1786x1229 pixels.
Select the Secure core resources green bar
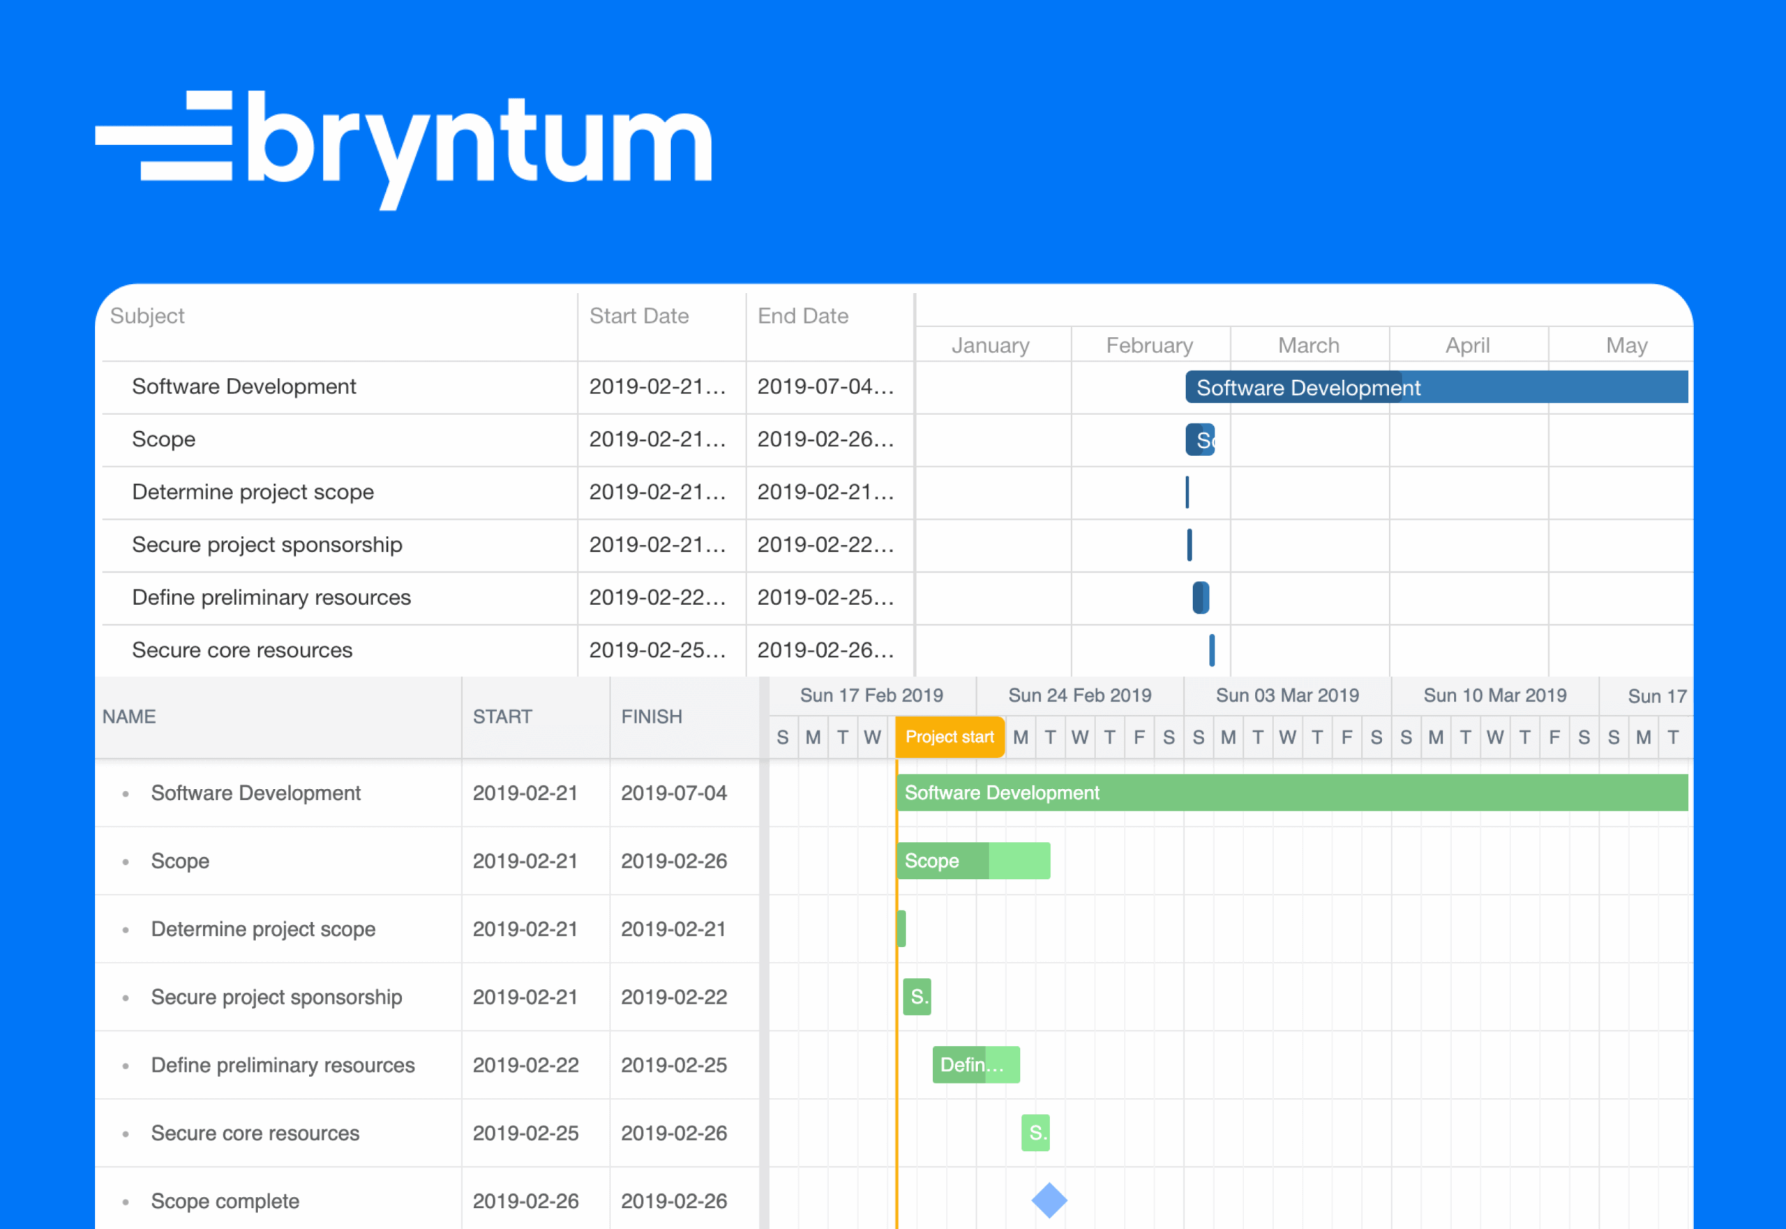coord(1035,1133)
